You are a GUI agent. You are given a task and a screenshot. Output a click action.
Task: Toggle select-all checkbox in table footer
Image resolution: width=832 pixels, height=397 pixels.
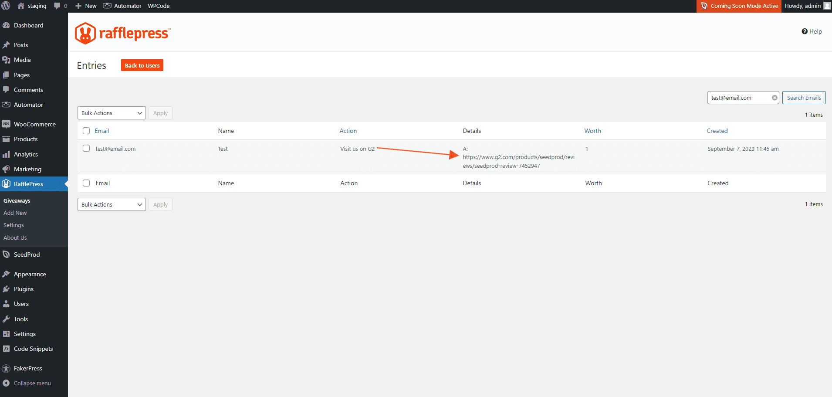86,183
